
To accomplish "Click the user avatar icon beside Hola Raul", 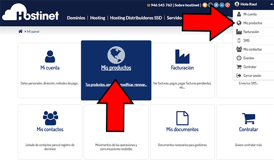I will [237, 4].
